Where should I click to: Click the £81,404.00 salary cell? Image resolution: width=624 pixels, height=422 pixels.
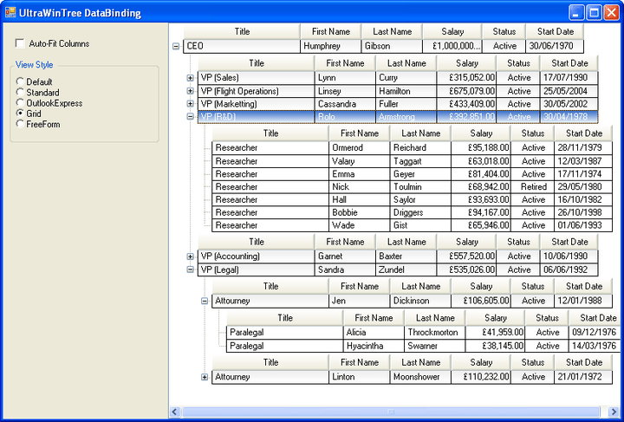tap(481, 174)
